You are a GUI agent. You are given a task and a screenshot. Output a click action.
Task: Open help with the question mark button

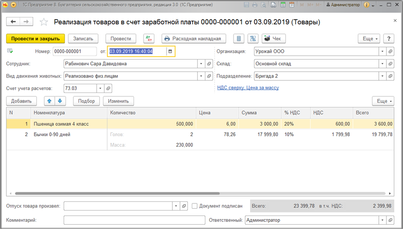coord(388,39)
